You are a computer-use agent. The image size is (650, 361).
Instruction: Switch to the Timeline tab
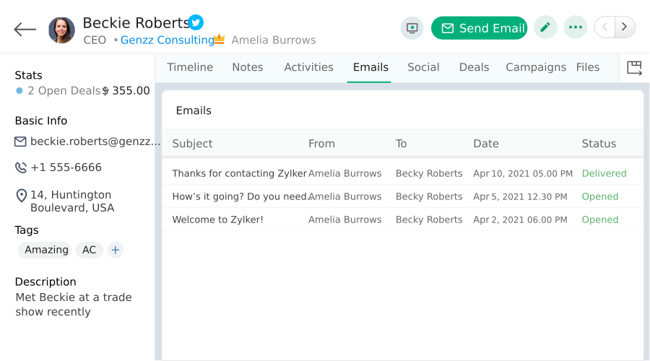click(190, 67)
